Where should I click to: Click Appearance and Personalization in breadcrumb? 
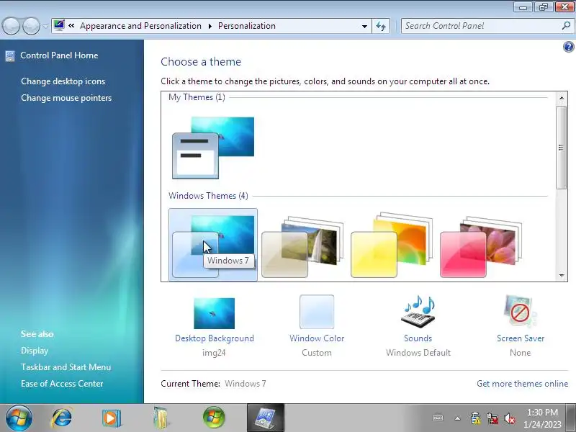click(140, 26)
